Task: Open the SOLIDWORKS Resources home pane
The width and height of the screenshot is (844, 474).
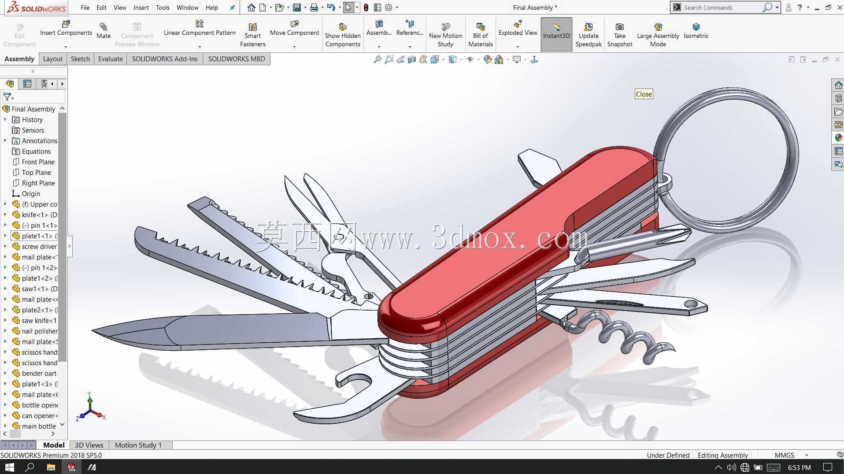Action: (x=838, y=85)
